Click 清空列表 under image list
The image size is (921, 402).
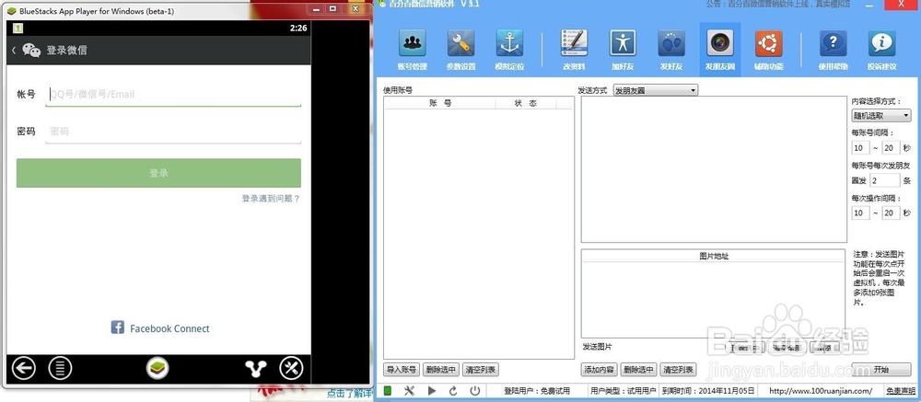click(x=678, y=370)
